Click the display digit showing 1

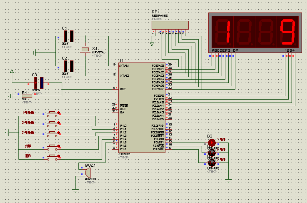pos(223,32)
